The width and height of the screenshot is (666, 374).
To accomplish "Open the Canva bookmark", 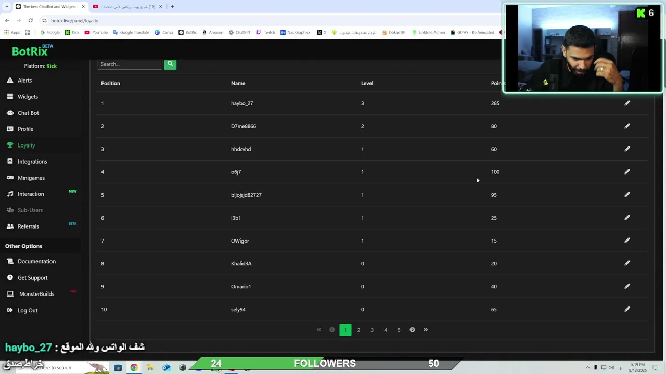I will pos(164,32).
